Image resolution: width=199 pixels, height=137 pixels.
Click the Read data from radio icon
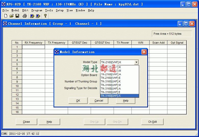coord(32,16)
